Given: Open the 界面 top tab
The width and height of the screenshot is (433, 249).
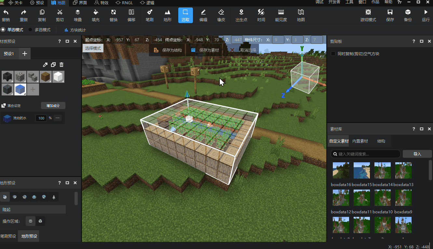Looking at the screenshot, I should [80, 3].
